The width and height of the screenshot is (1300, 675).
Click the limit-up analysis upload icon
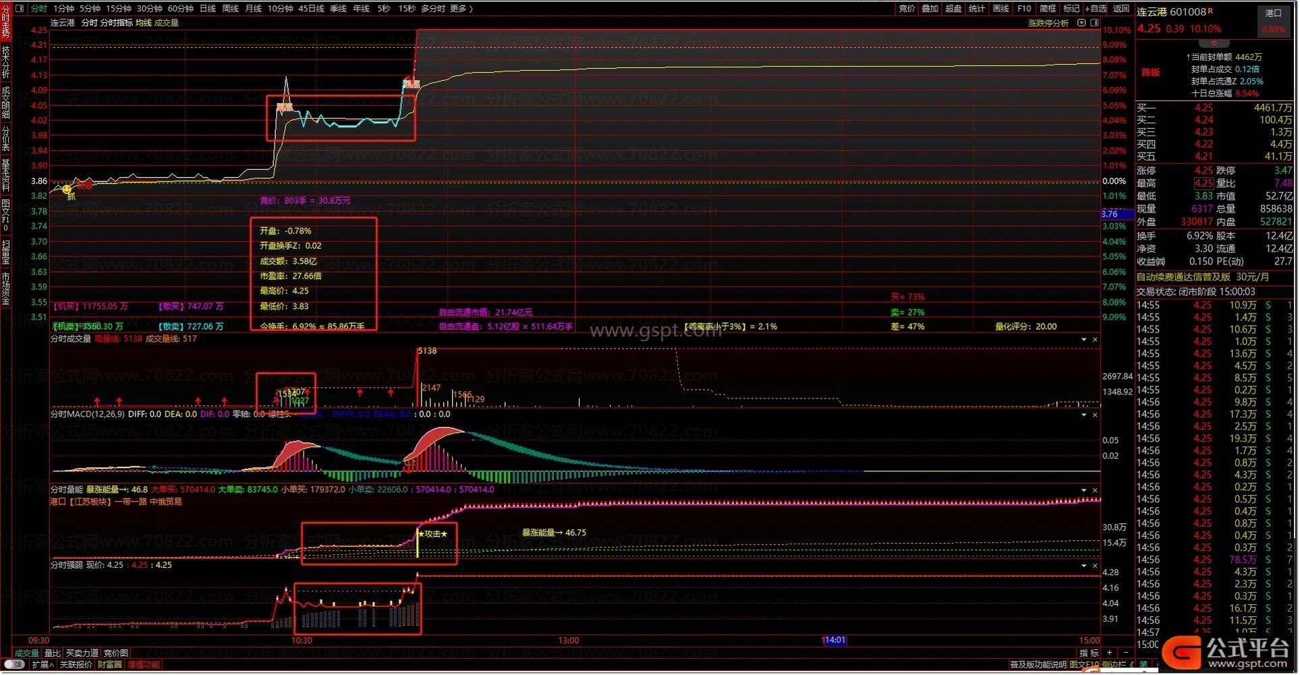click(x=1081, y=23)
